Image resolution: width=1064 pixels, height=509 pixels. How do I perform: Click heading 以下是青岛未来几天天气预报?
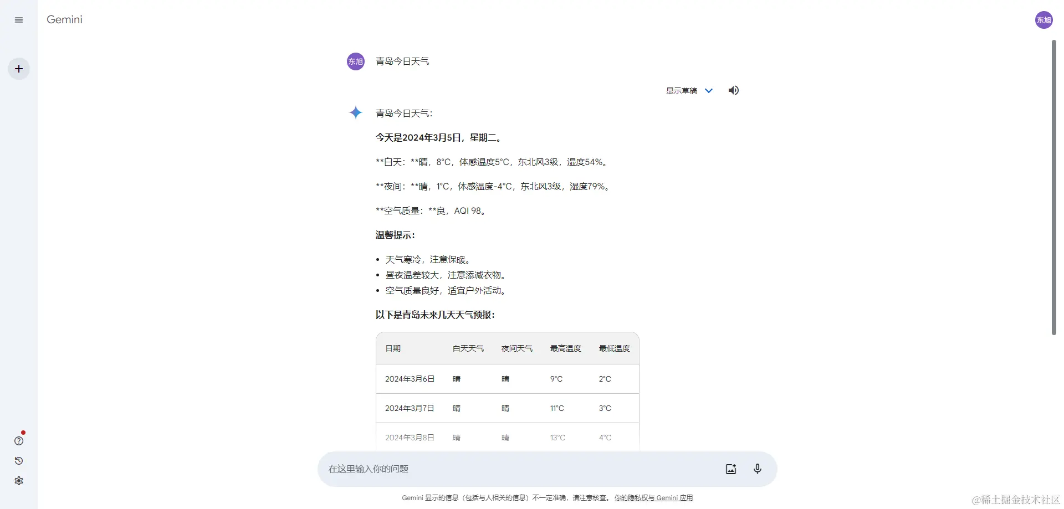436,315
